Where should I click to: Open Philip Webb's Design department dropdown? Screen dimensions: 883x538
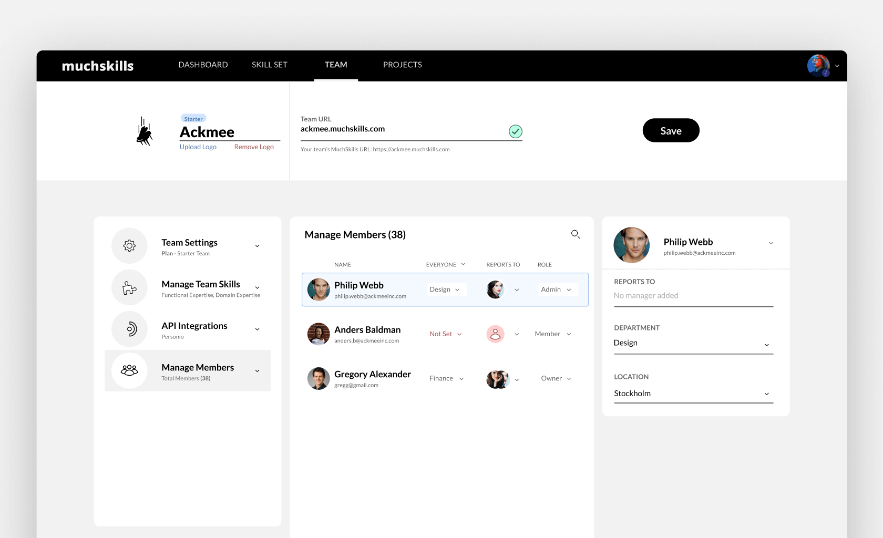(x=446, y=289)
